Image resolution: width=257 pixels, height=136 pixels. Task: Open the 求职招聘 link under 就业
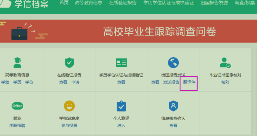coord(17,125)
